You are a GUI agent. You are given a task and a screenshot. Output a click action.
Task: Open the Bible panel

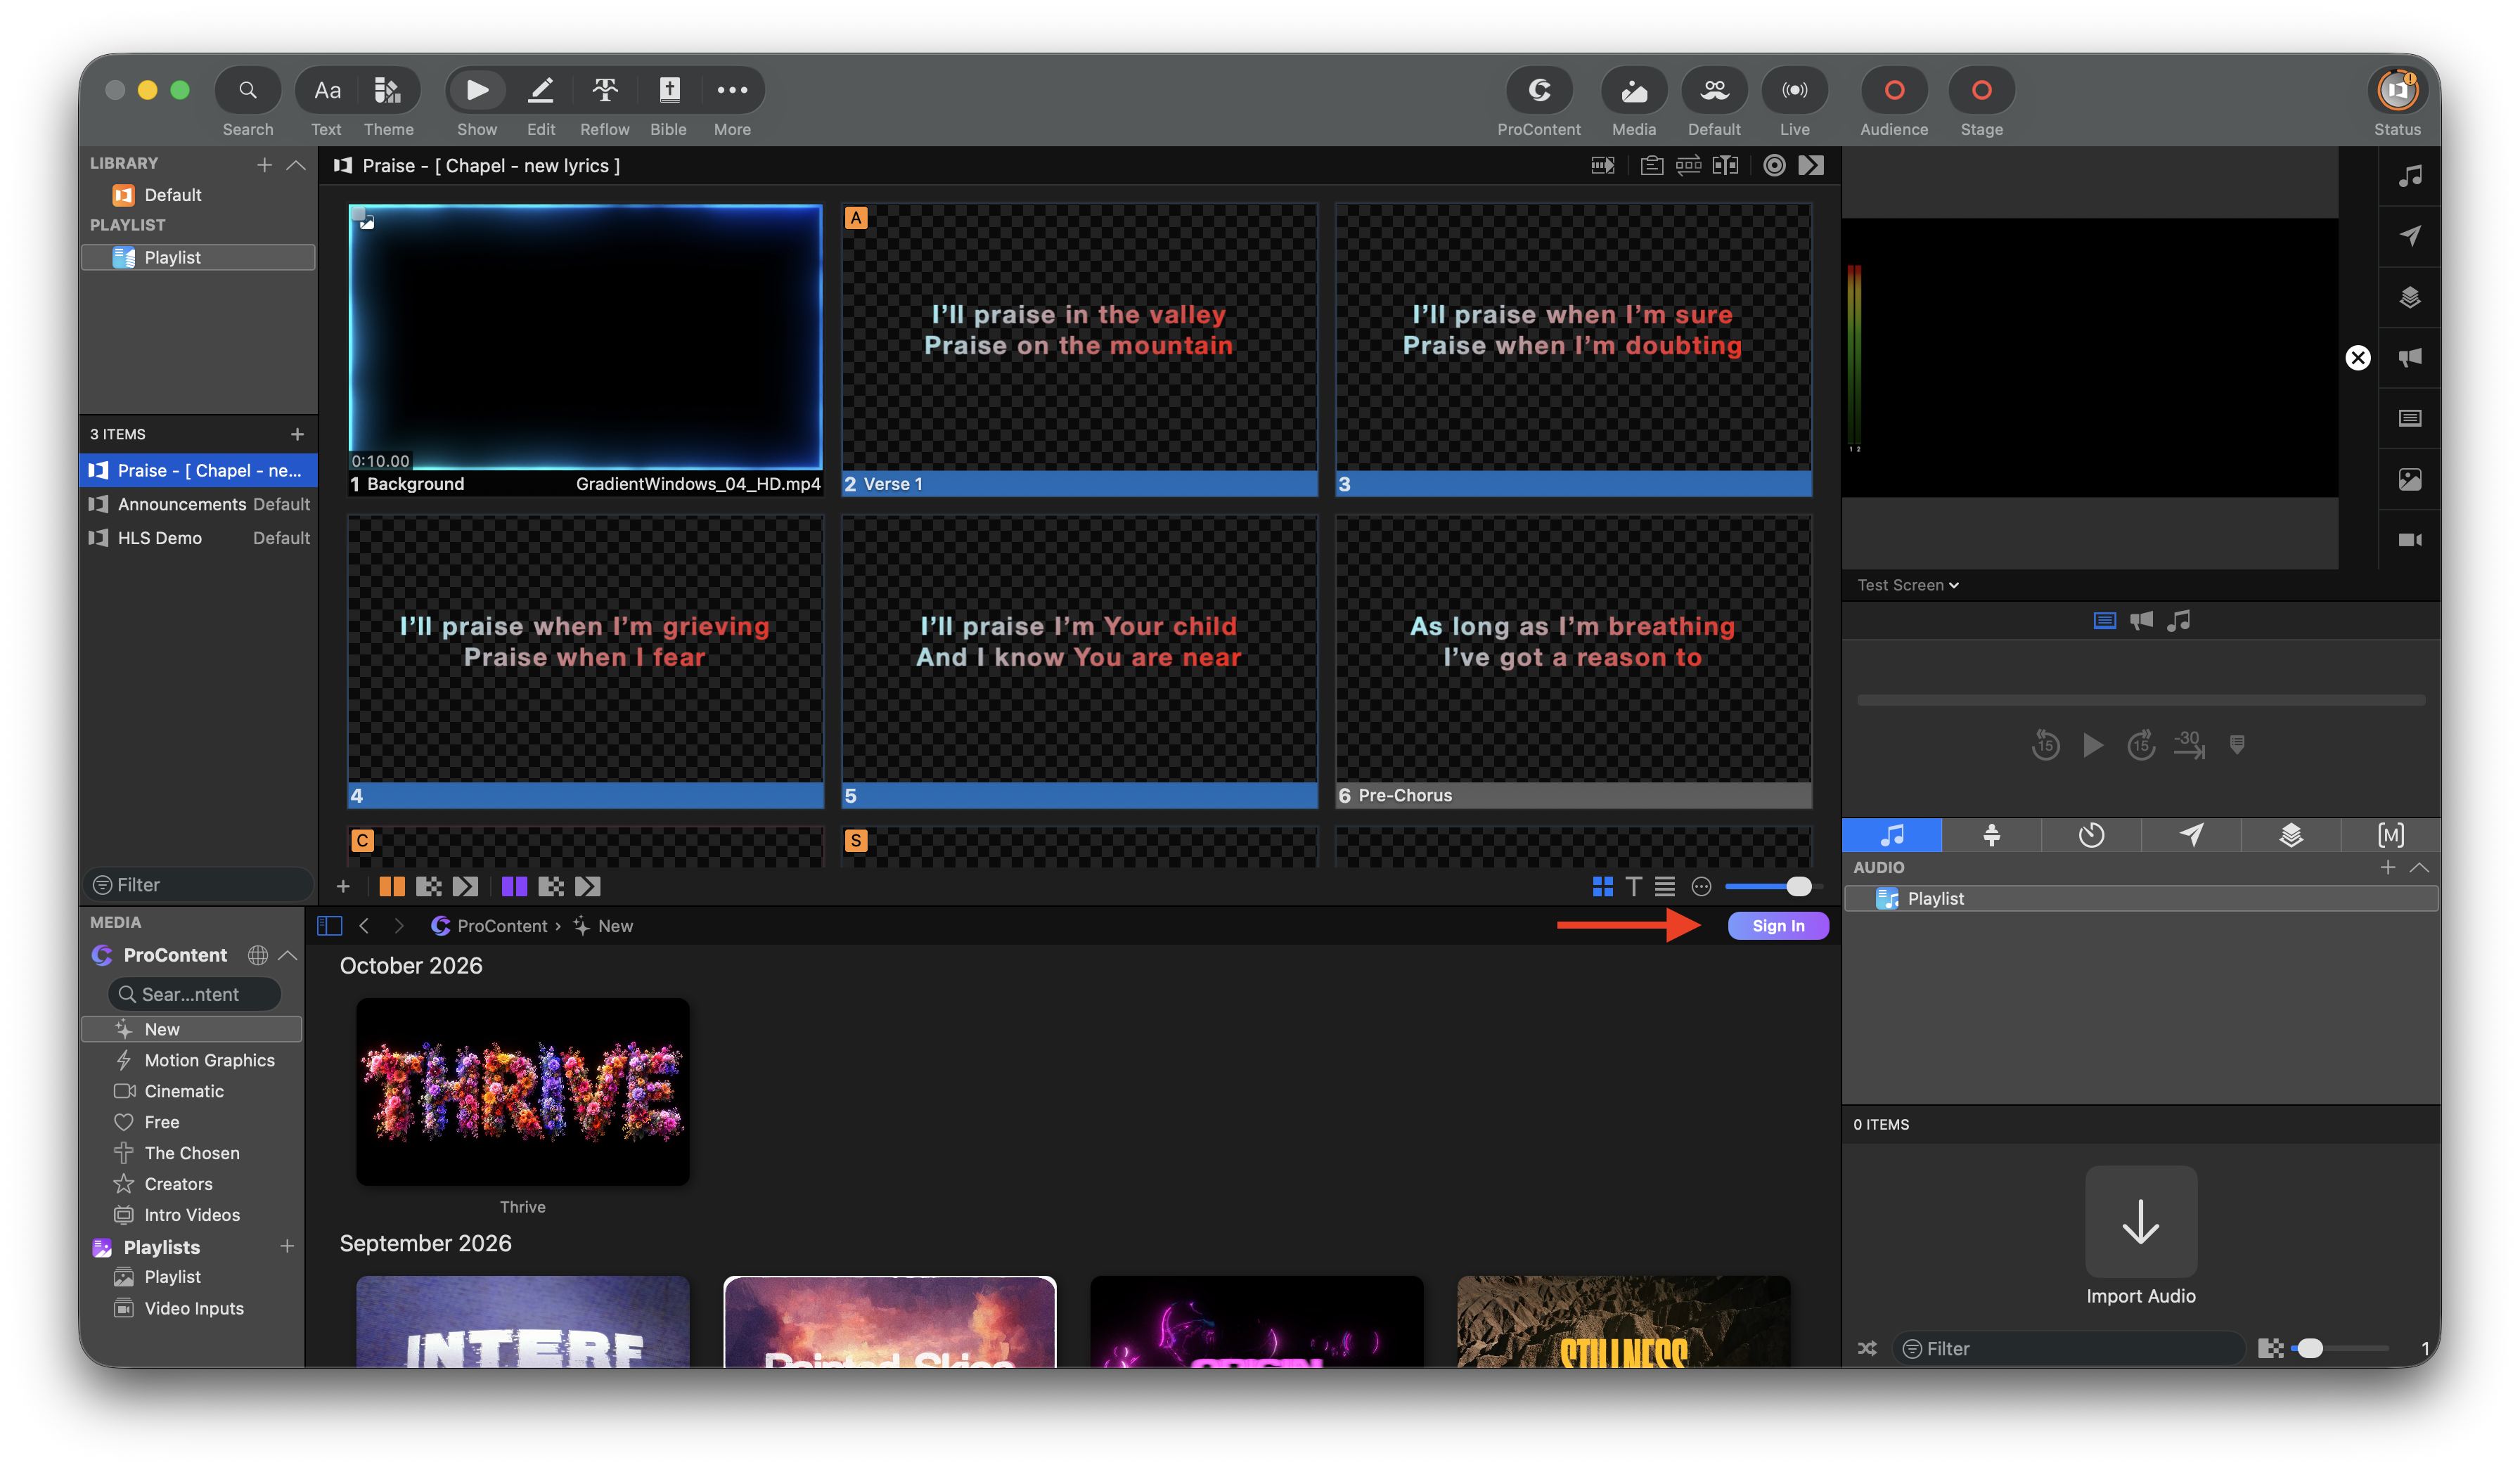click(x=669, y=91)
